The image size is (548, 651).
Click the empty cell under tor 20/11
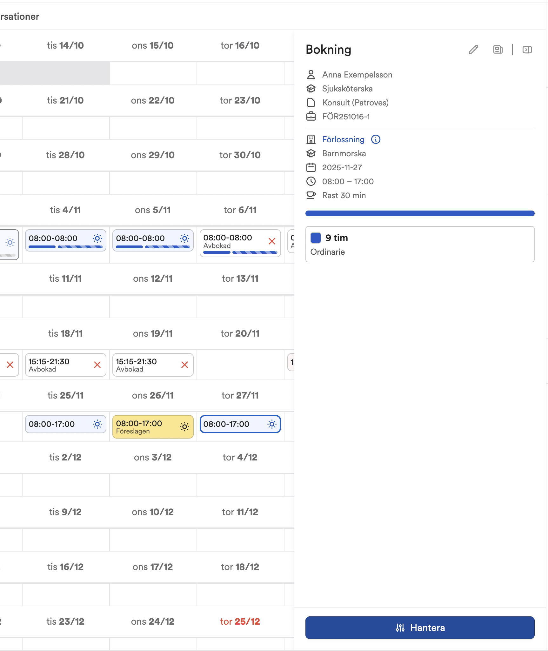point(240,365)
